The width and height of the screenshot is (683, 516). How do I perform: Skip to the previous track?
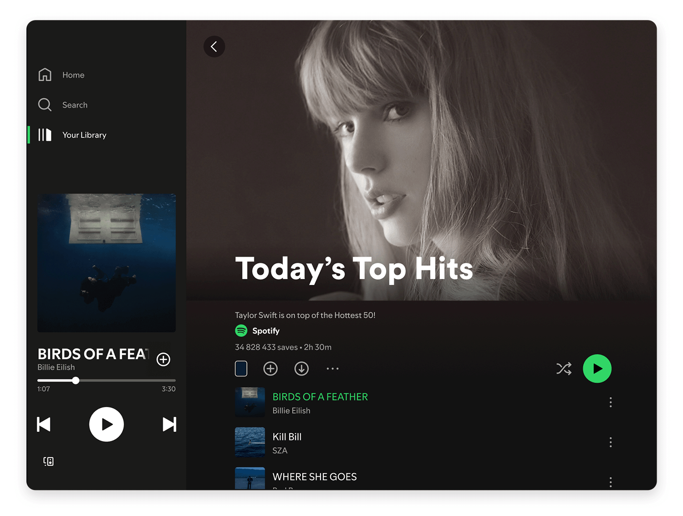[x=44, y=424]
